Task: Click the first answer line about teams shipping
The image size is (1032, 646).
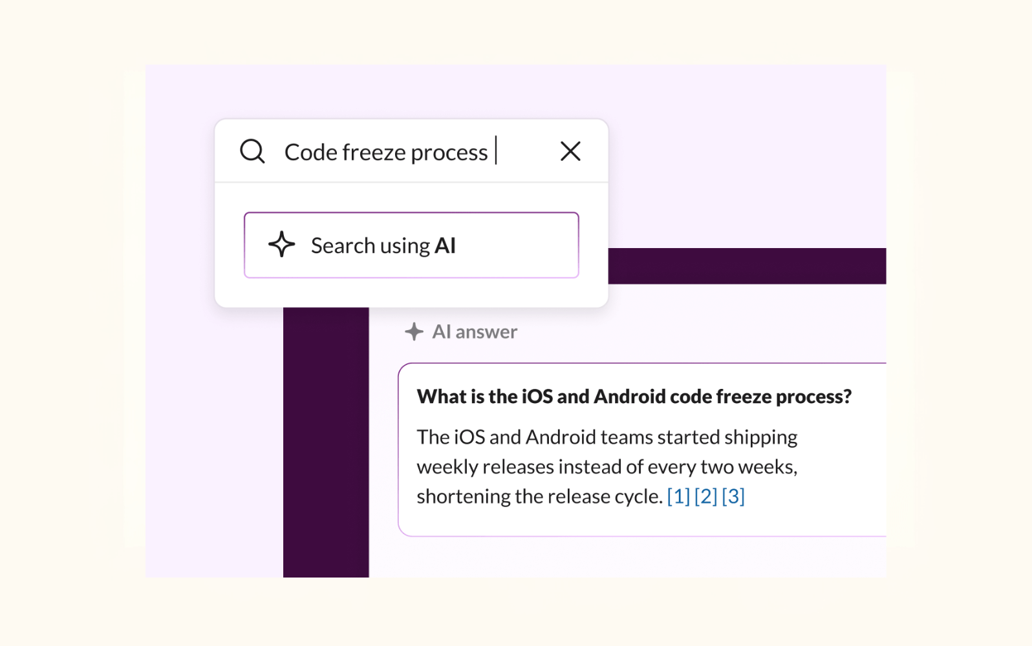Action: (607, 437)
